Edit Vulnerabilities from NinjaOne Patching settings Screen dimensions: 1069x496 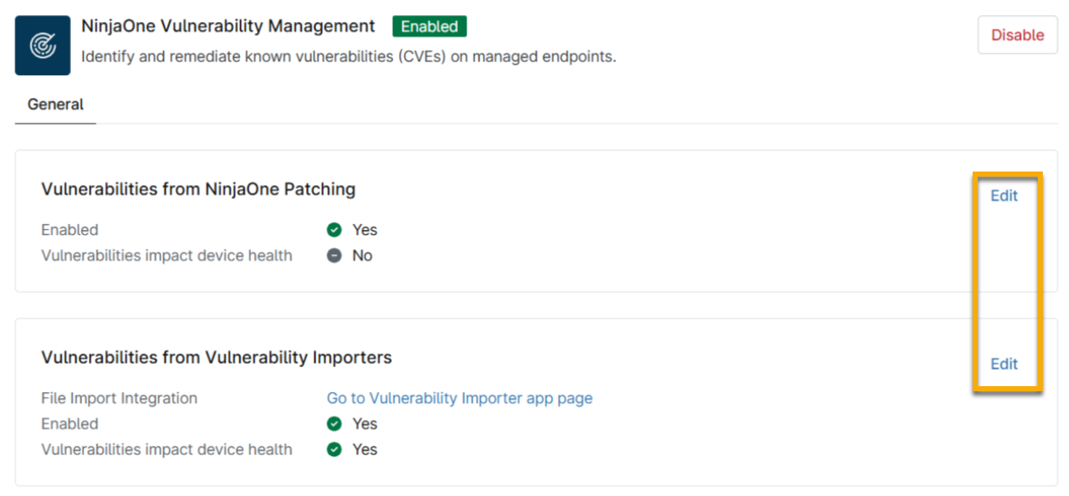point(1004,196)
